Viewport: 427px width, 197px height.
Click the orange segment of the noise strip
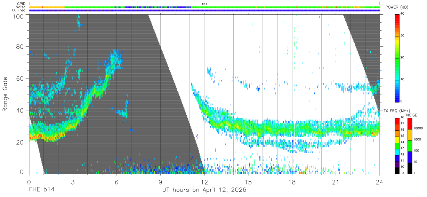pyautogui.click(x=47, y=7)
